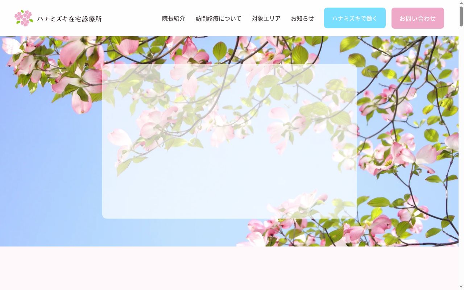464x290 pixels.
Task: Go to 訪問診療について page
Action: (x=219, y=18)
